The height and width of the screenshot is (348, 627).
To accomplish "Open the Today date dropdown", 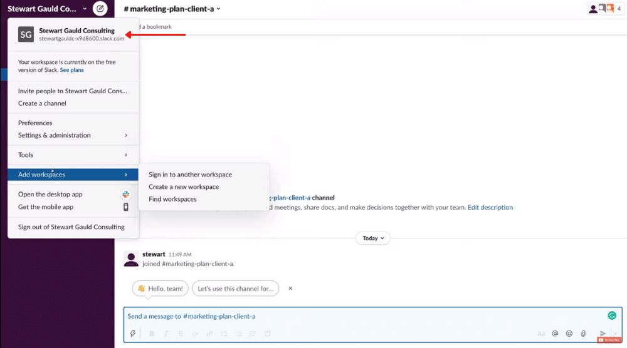I will pyautogui.click(x=372, y=238).
